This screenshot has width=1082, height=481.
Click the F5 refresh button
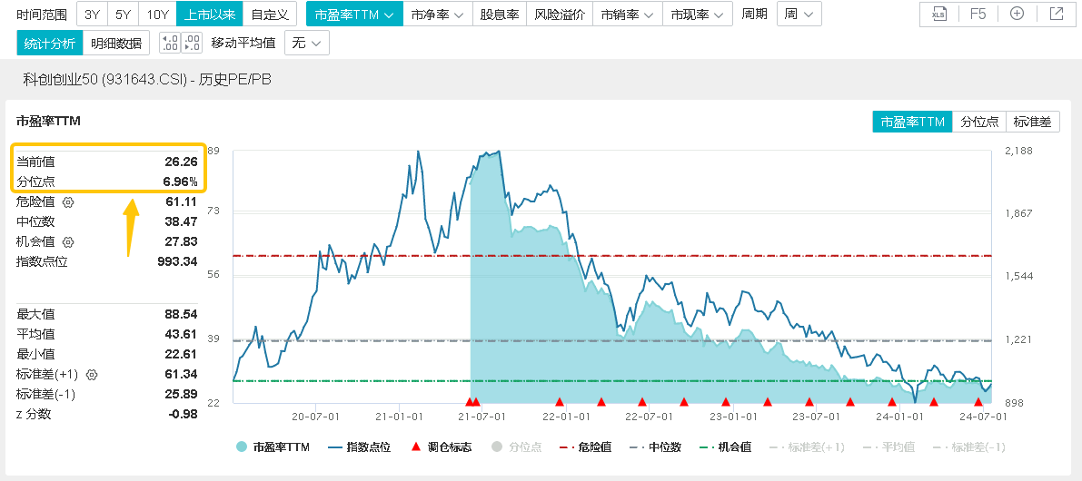pyautogui.click(x=978, y=15)
